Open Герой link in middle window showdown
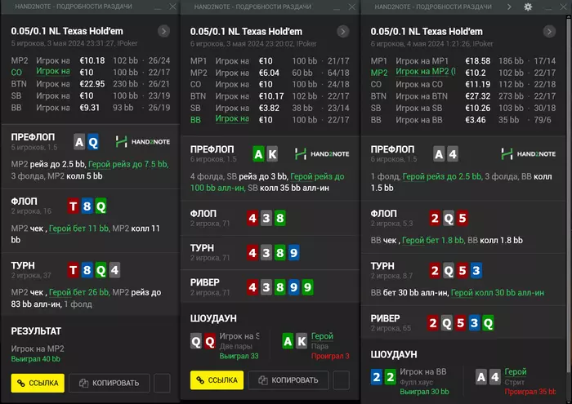Viewport: 572px width, 404px height. tap(322, 336)
